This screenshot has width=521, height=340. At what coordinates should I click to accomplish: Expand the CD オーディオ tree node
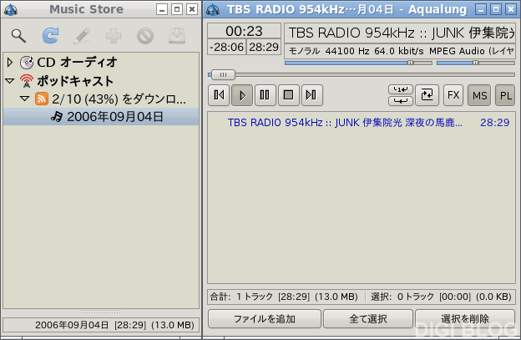[x=10, y=62]
